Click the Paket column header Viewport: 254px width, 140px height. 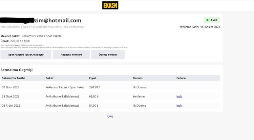tap(49, 78)
